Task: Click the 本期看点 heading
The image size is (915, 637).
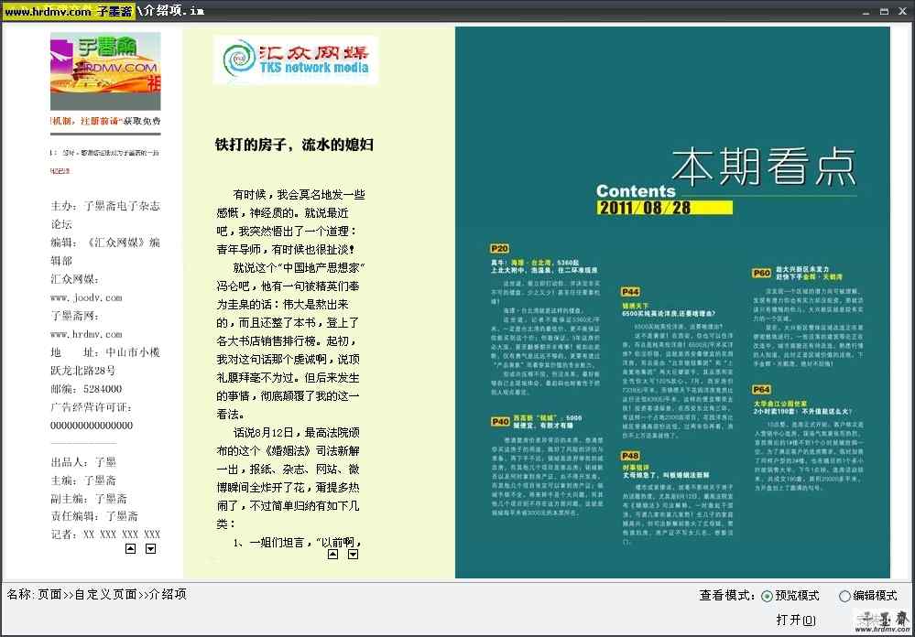Action: [764, 167]
